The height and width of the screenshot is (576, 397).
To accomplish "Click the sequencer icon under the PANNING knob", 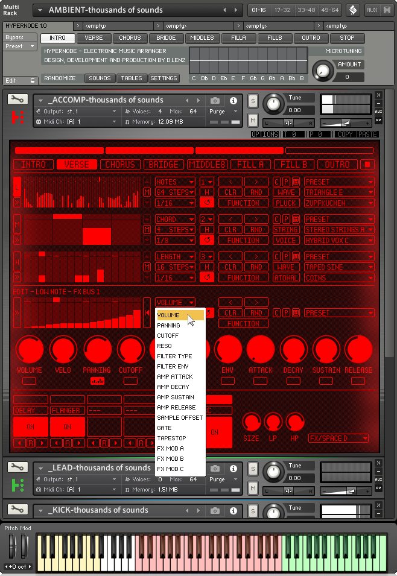I will pos(97,381).
